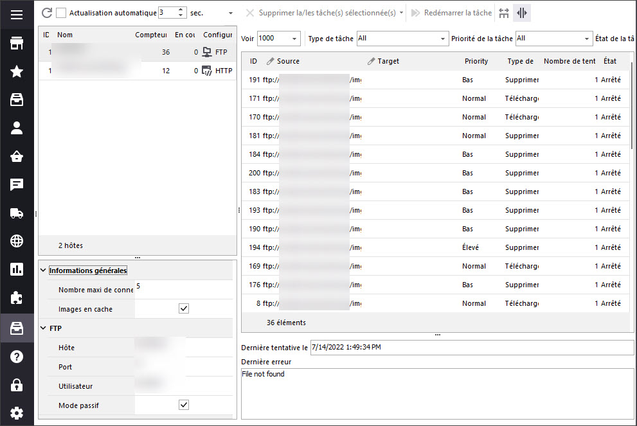The image size is (637, 426).
Task: Open the store icon in sidebar
Action: click(x=17, y=43)
